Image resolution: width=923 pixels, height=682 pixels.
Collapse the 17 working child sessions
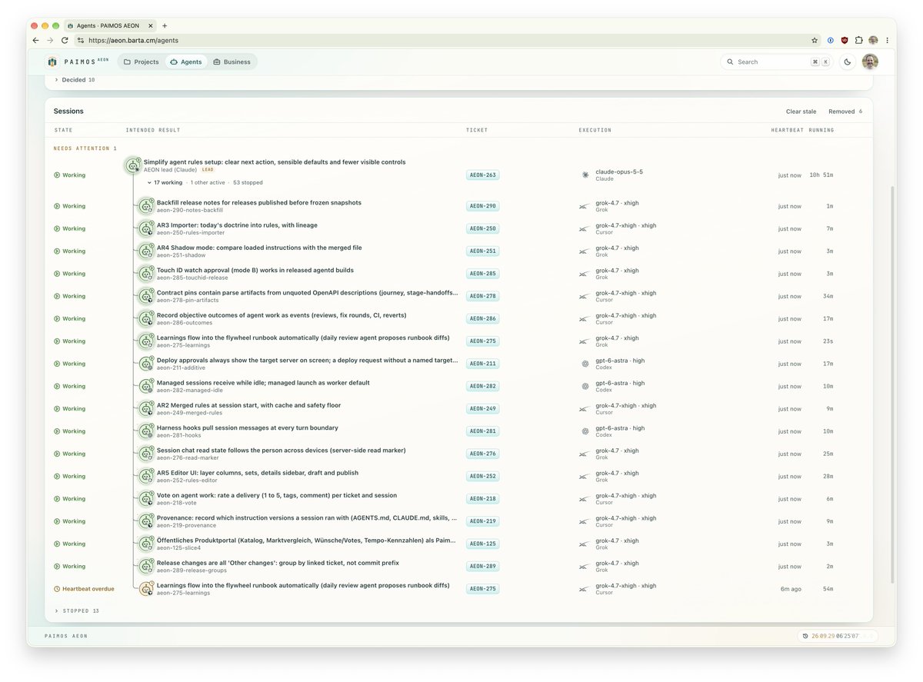click(x=167, y=183)
